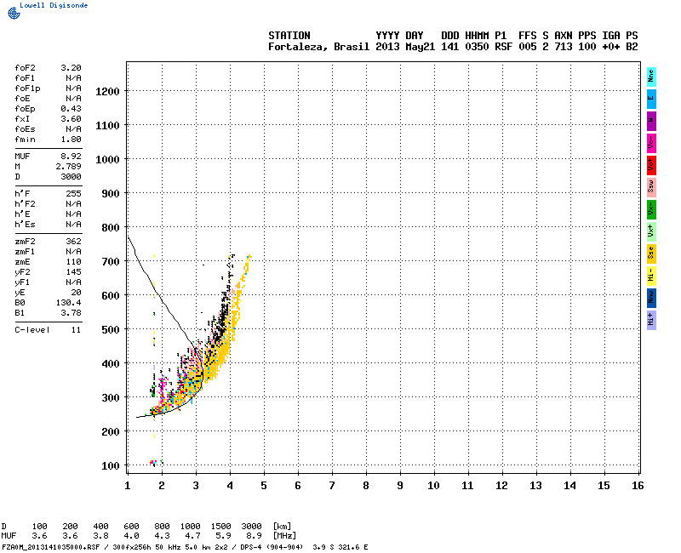Choose the pink Ssw legend swatch
Screen dimensions: 681x553
pos(651,187)
